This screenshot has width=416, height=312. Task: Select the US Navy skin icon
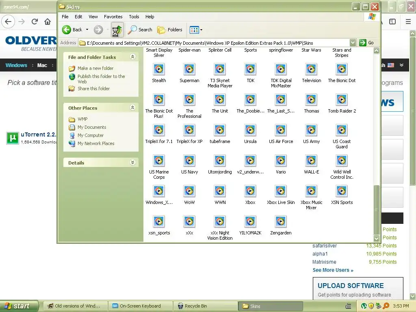coord(189,161)
